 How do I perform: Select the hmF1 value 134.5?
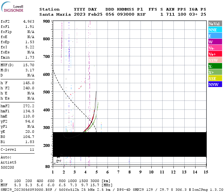(29, 111)
